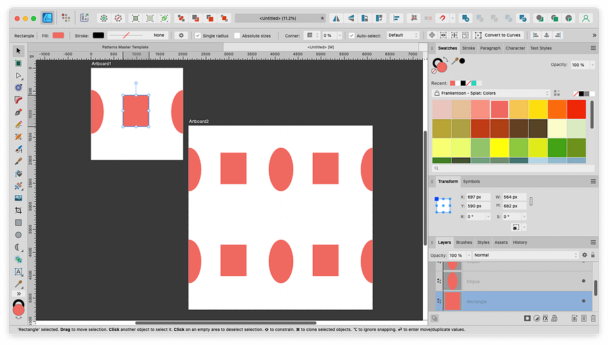Switch to the Character tab
Viewport: 608px width, 345px height.
point(515,48)
